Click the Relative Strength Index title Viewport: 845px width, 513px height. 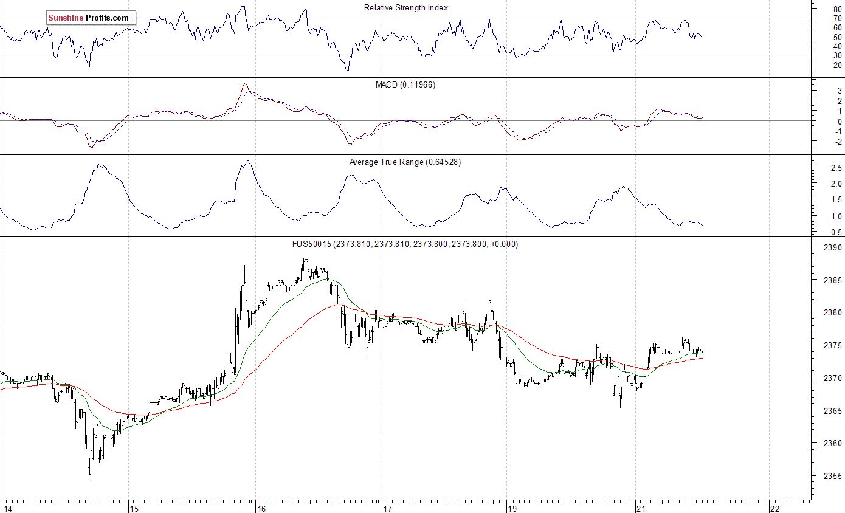click(x=406, y=7)
